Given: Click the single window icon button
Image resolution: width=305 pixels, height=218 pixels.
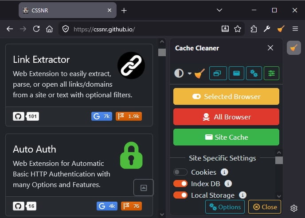Looking at the screenshot, I should pos(236,73).
